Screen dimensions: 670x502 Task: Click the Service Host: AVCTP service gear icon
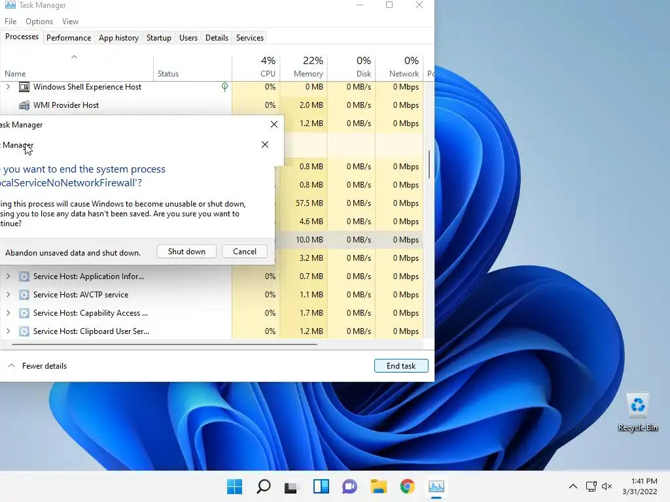pyautogui.click(x=24, y=295)
